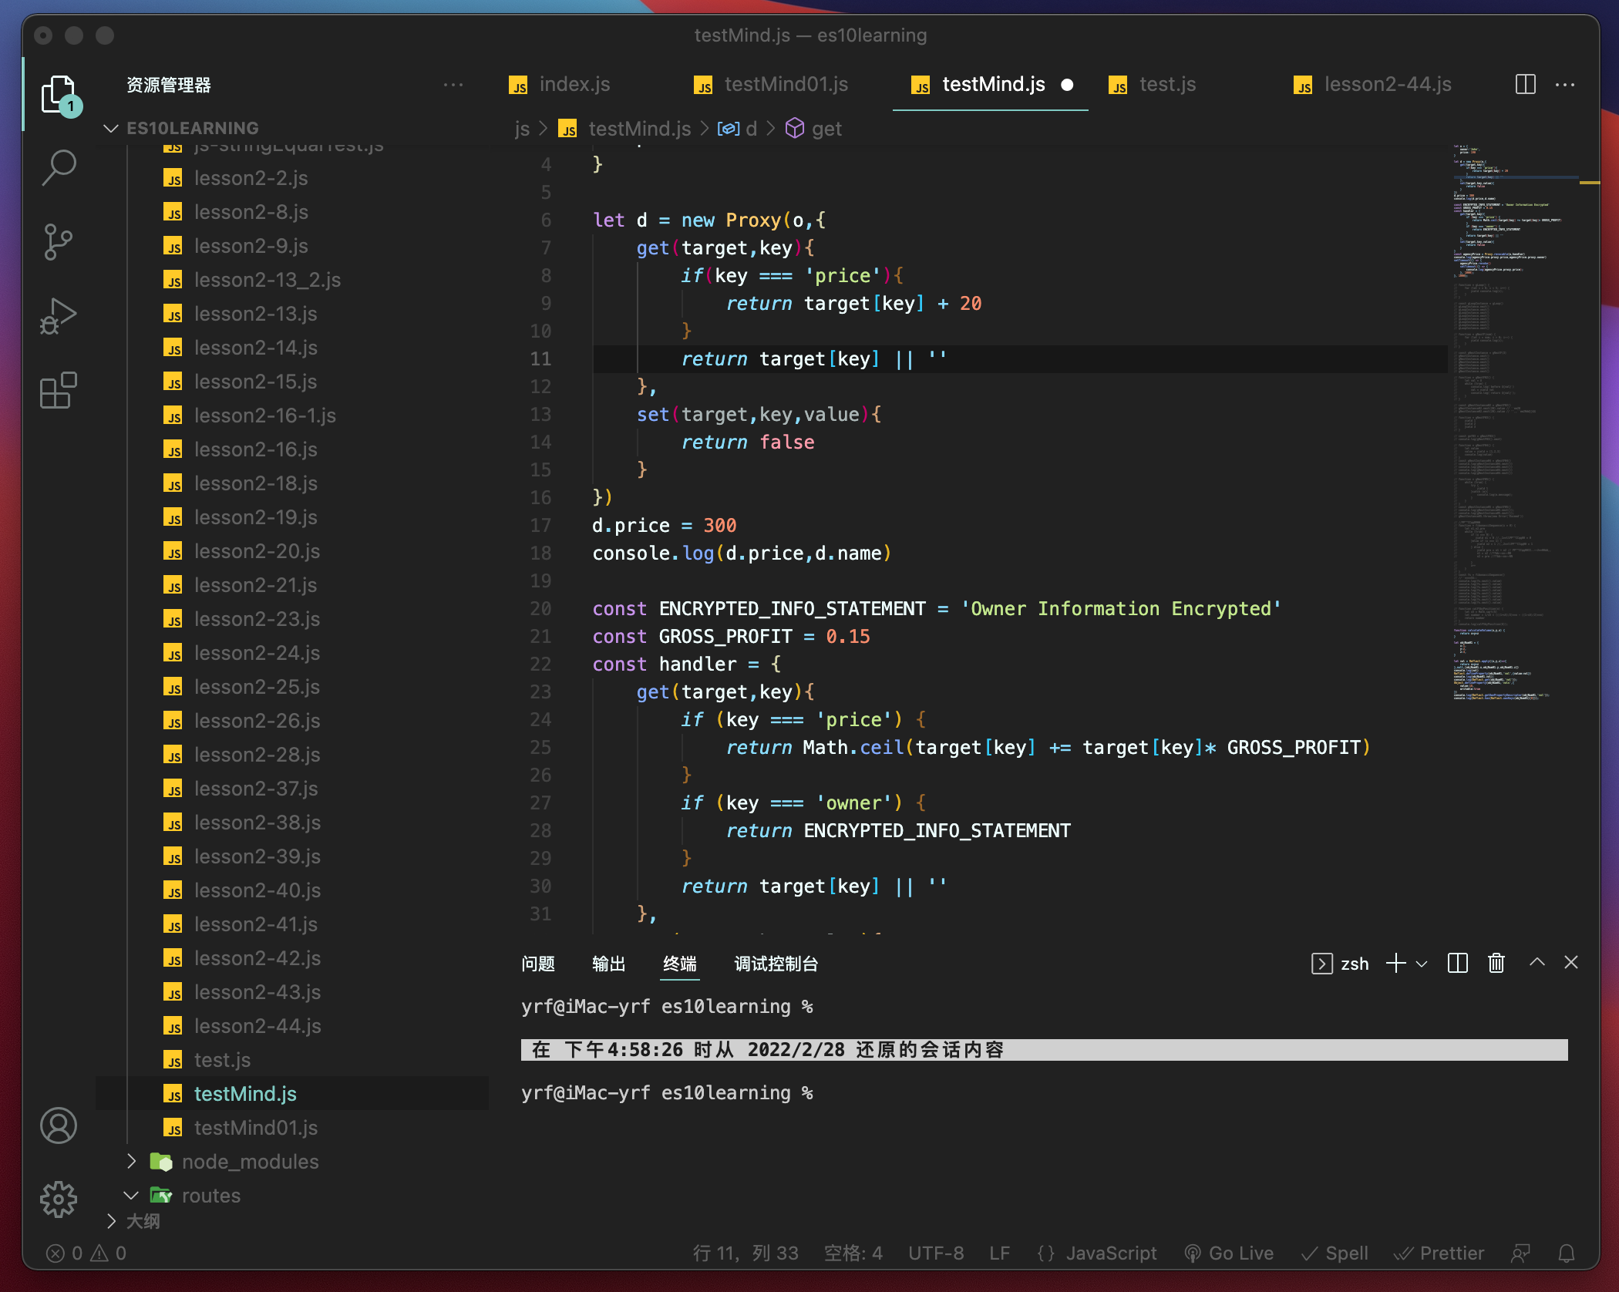Open Explorer views and more actions ellipsis
This screenshot has height=1292, width=1619.
[453, 84]
